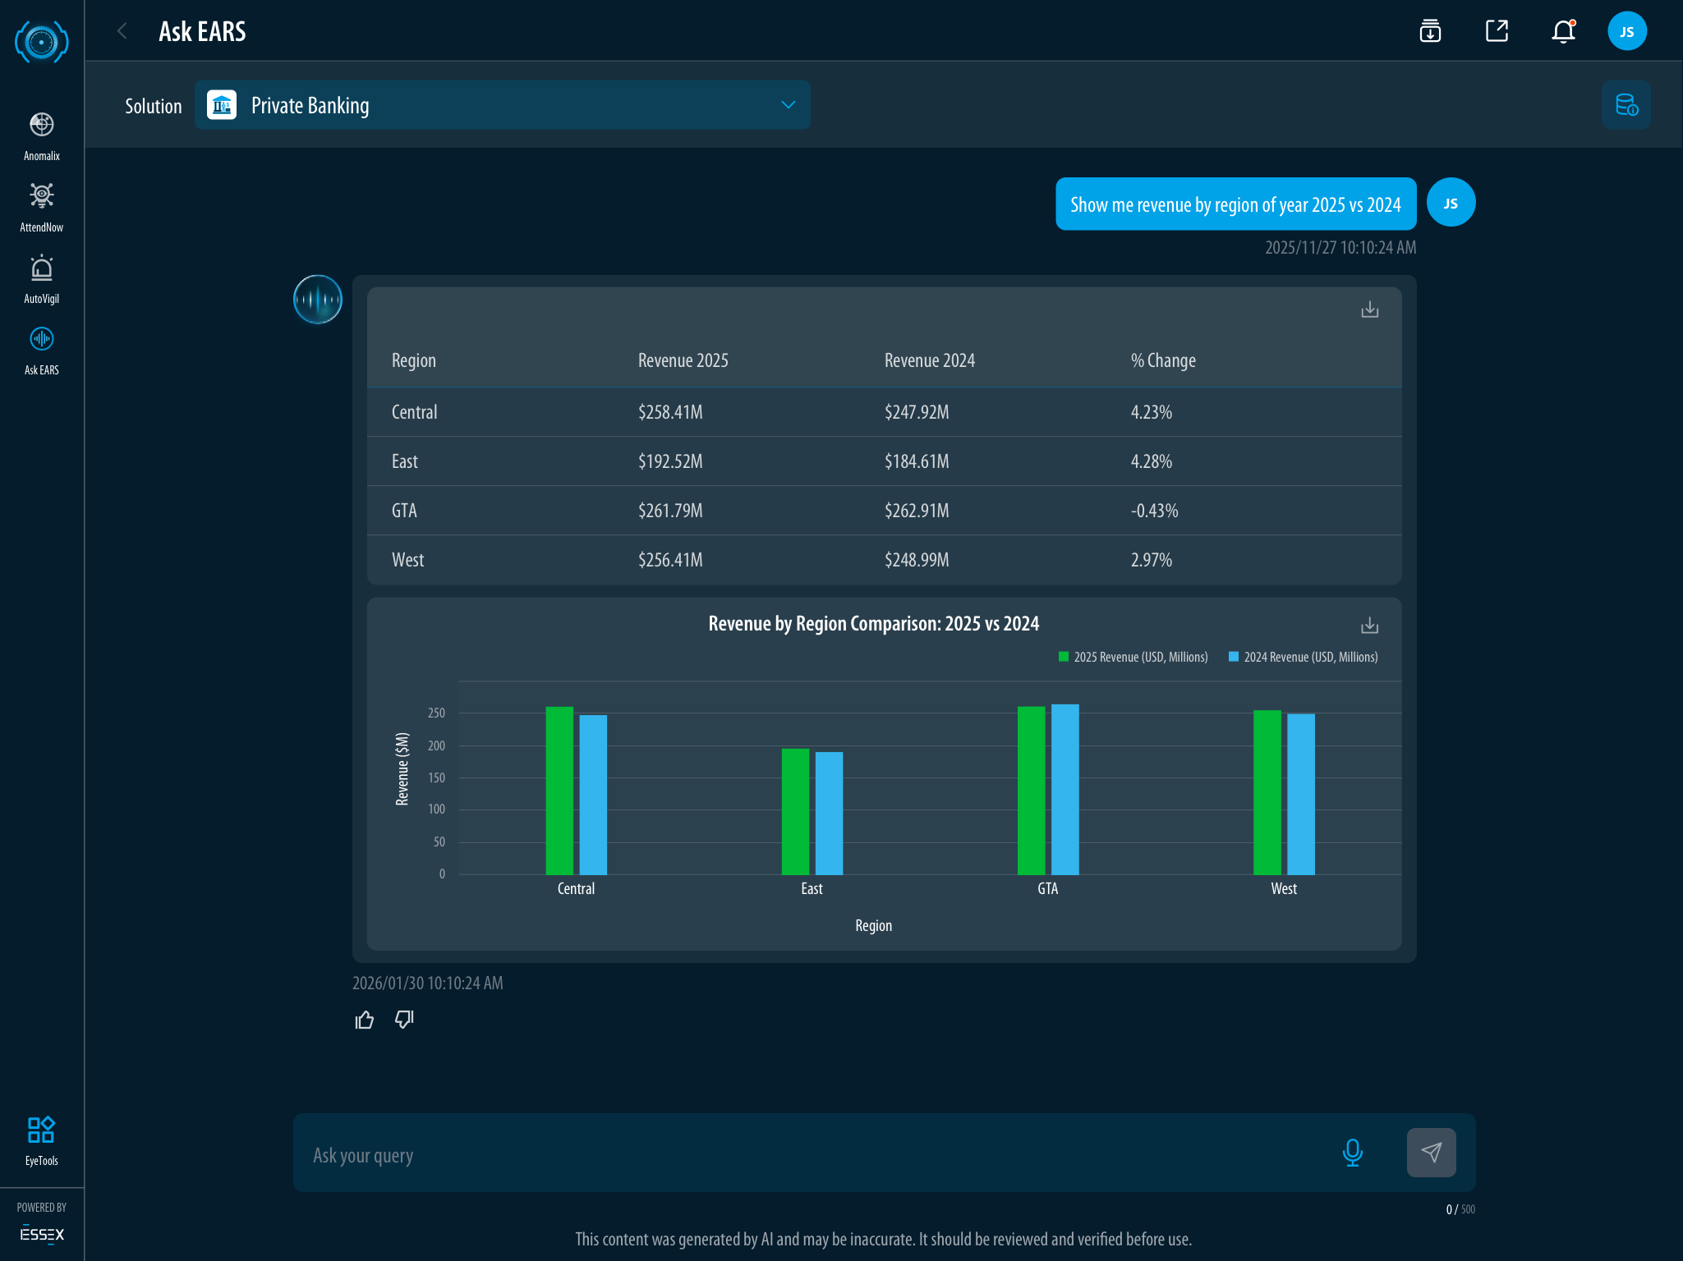This screenshot has height=1261, width=1683.
Task: Like the response with thumbs up
Action: tap(364, 1020)
